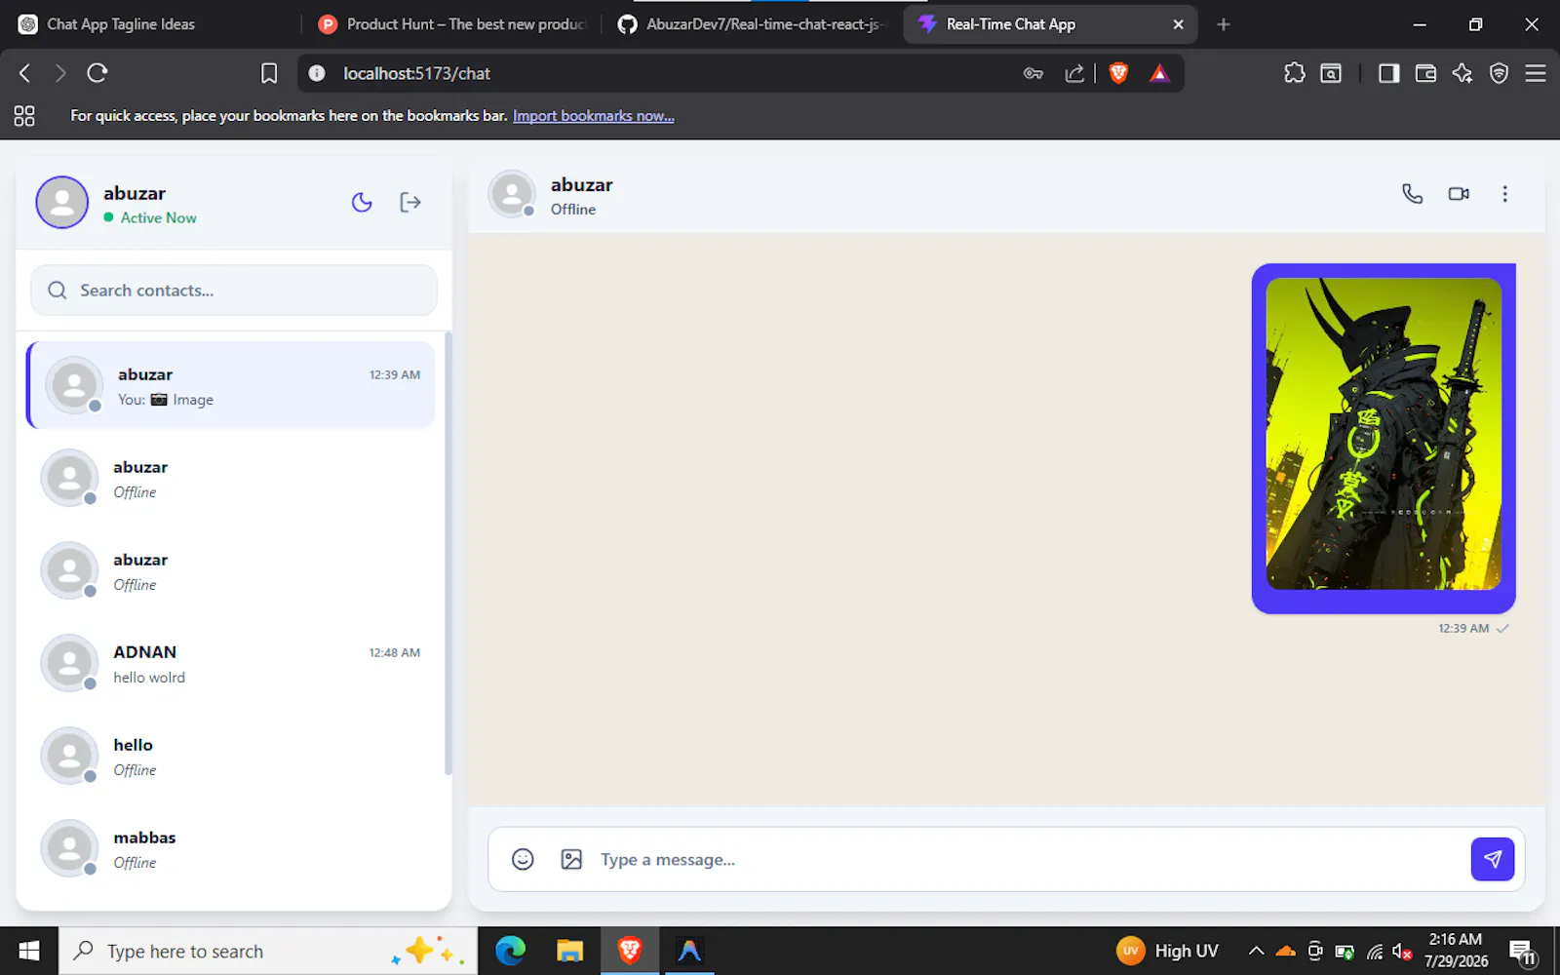Screen dimensions: 1560x975
Task: Open browser extensions puzzle icon
Action: click(1294, 73)
